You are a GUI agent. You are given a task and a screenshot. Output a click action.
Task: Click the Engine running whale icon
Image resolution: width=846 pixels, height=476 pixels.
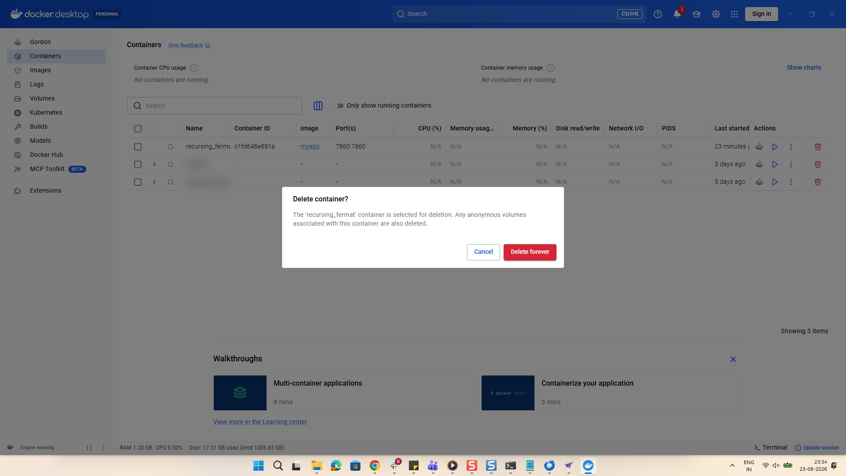pyautogui.click(x=10, y=447)
